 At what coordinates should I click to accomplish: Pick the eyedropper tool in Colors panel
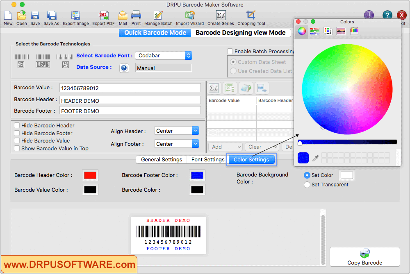(x=315, y=158)
